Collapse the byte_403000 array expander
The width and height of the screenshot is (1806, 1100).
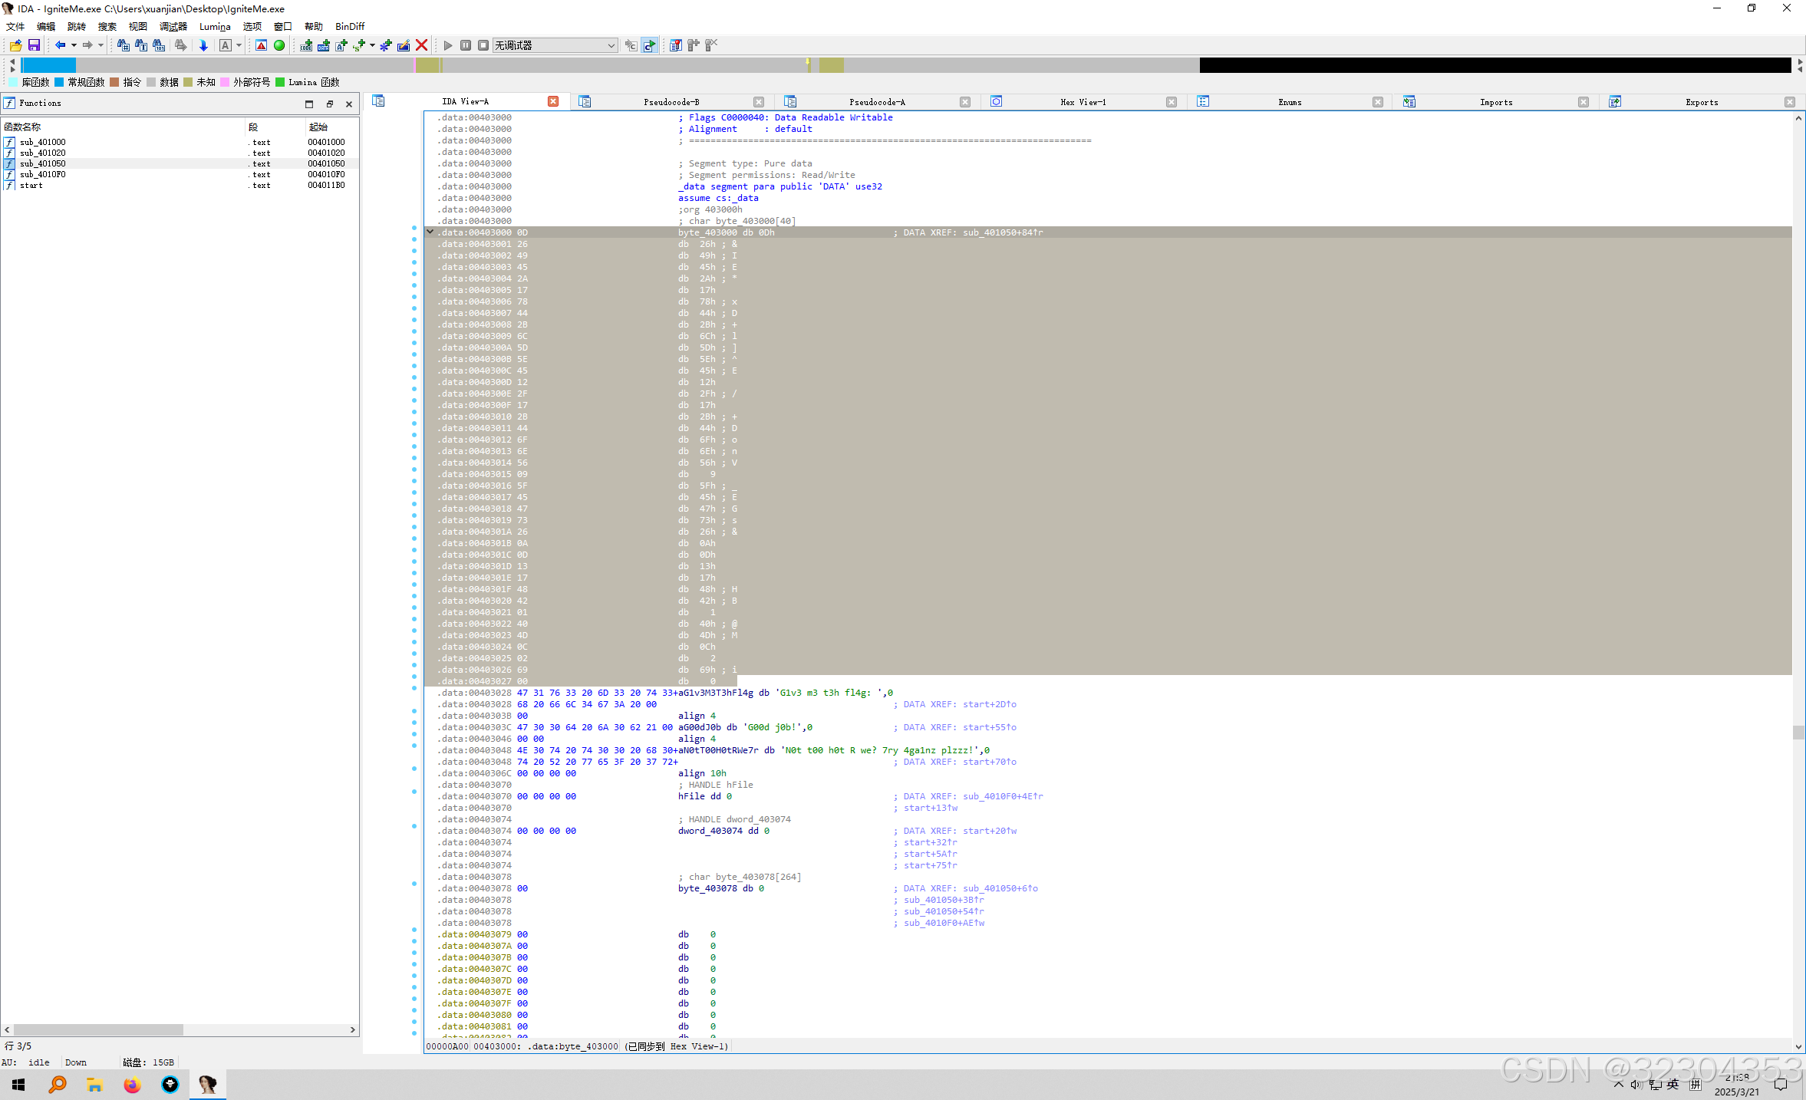click(430, 232)
